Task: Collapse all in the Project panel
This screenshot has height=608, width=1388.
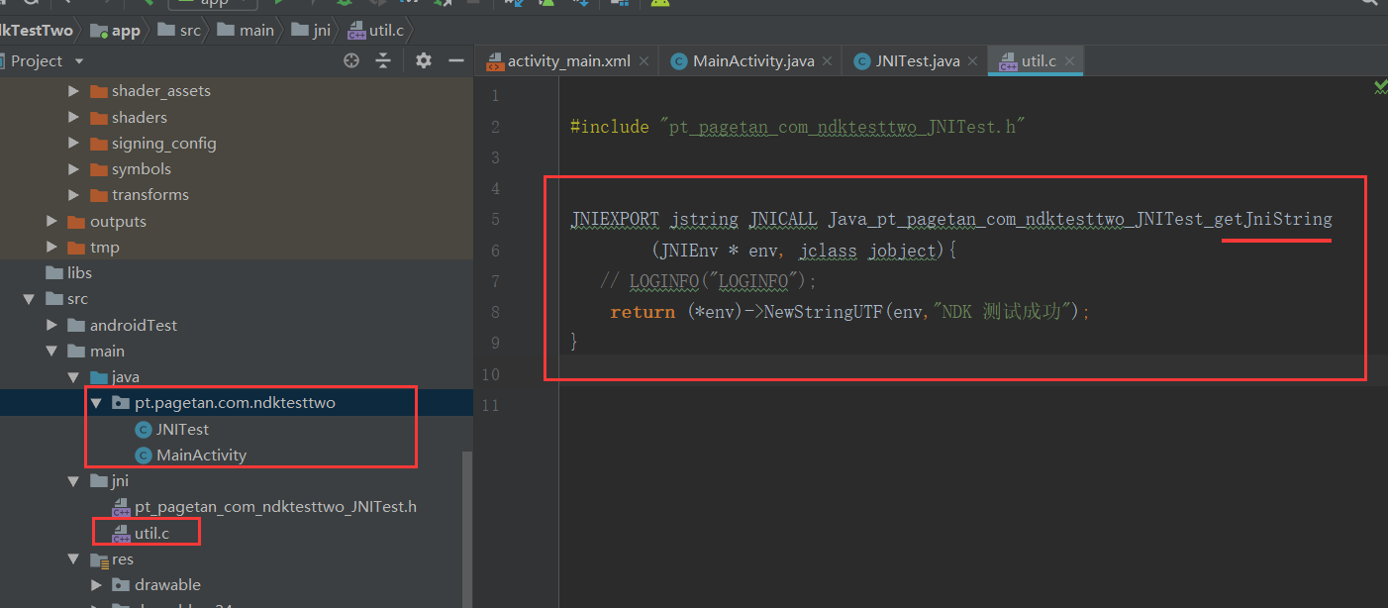Action: click(x=384, y=60)
